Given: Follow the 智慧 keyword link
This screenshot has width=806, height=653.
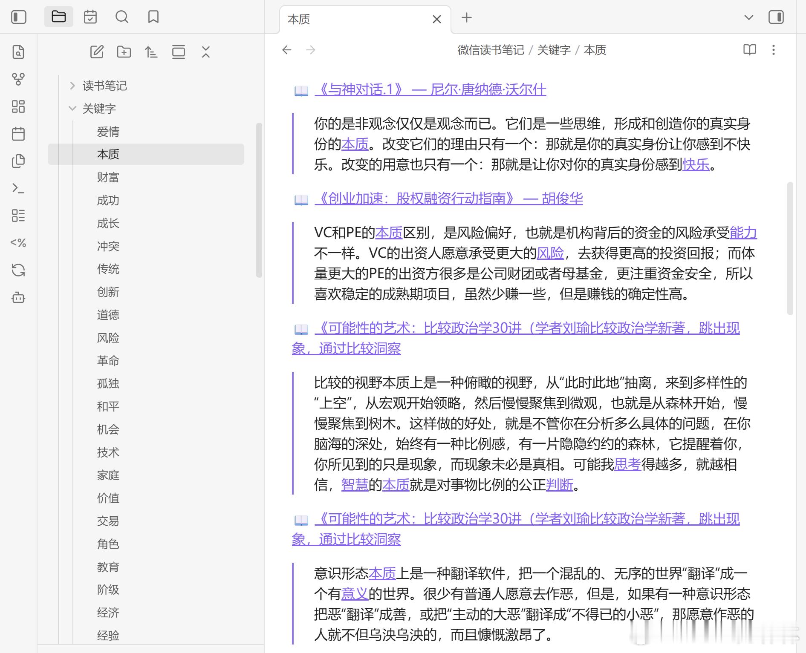Looking at the screenshot, I should point(355,485).
